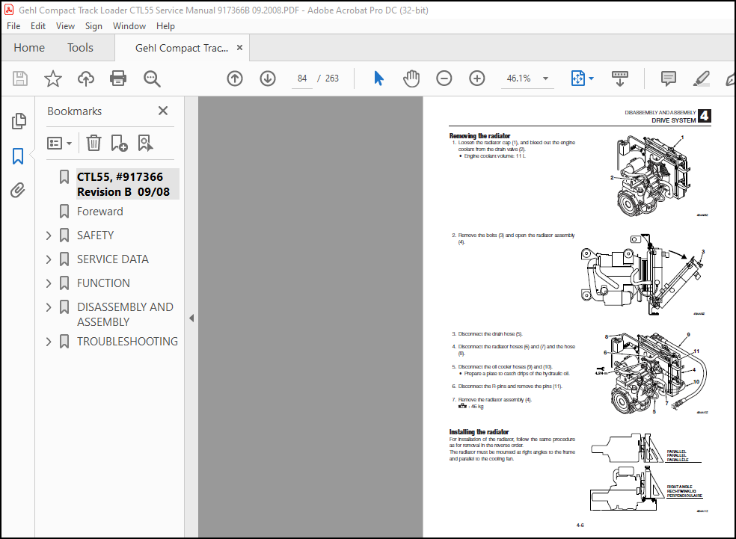736x539 pixels.
Task: Delete selected bookmark with trash icon
Action: coord(93,143)
